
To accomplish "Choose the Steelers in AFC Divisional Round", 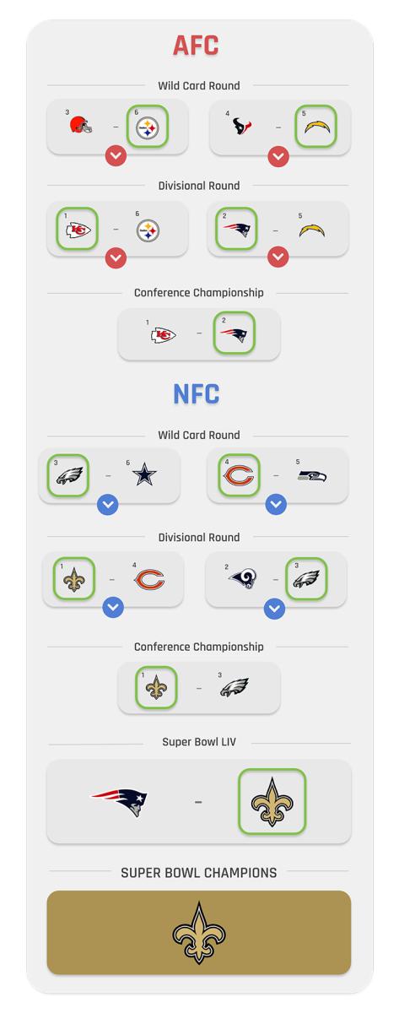I will point(148,230).
